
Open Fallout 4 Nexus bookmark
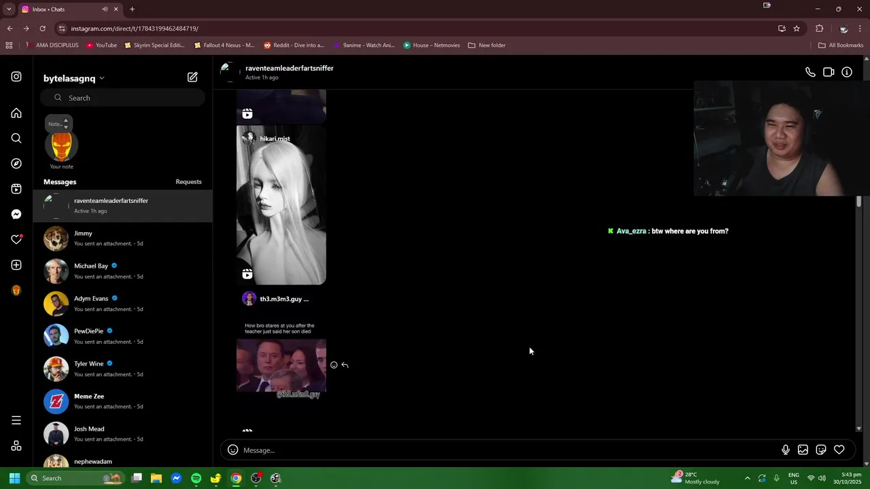tap(224, 46)
